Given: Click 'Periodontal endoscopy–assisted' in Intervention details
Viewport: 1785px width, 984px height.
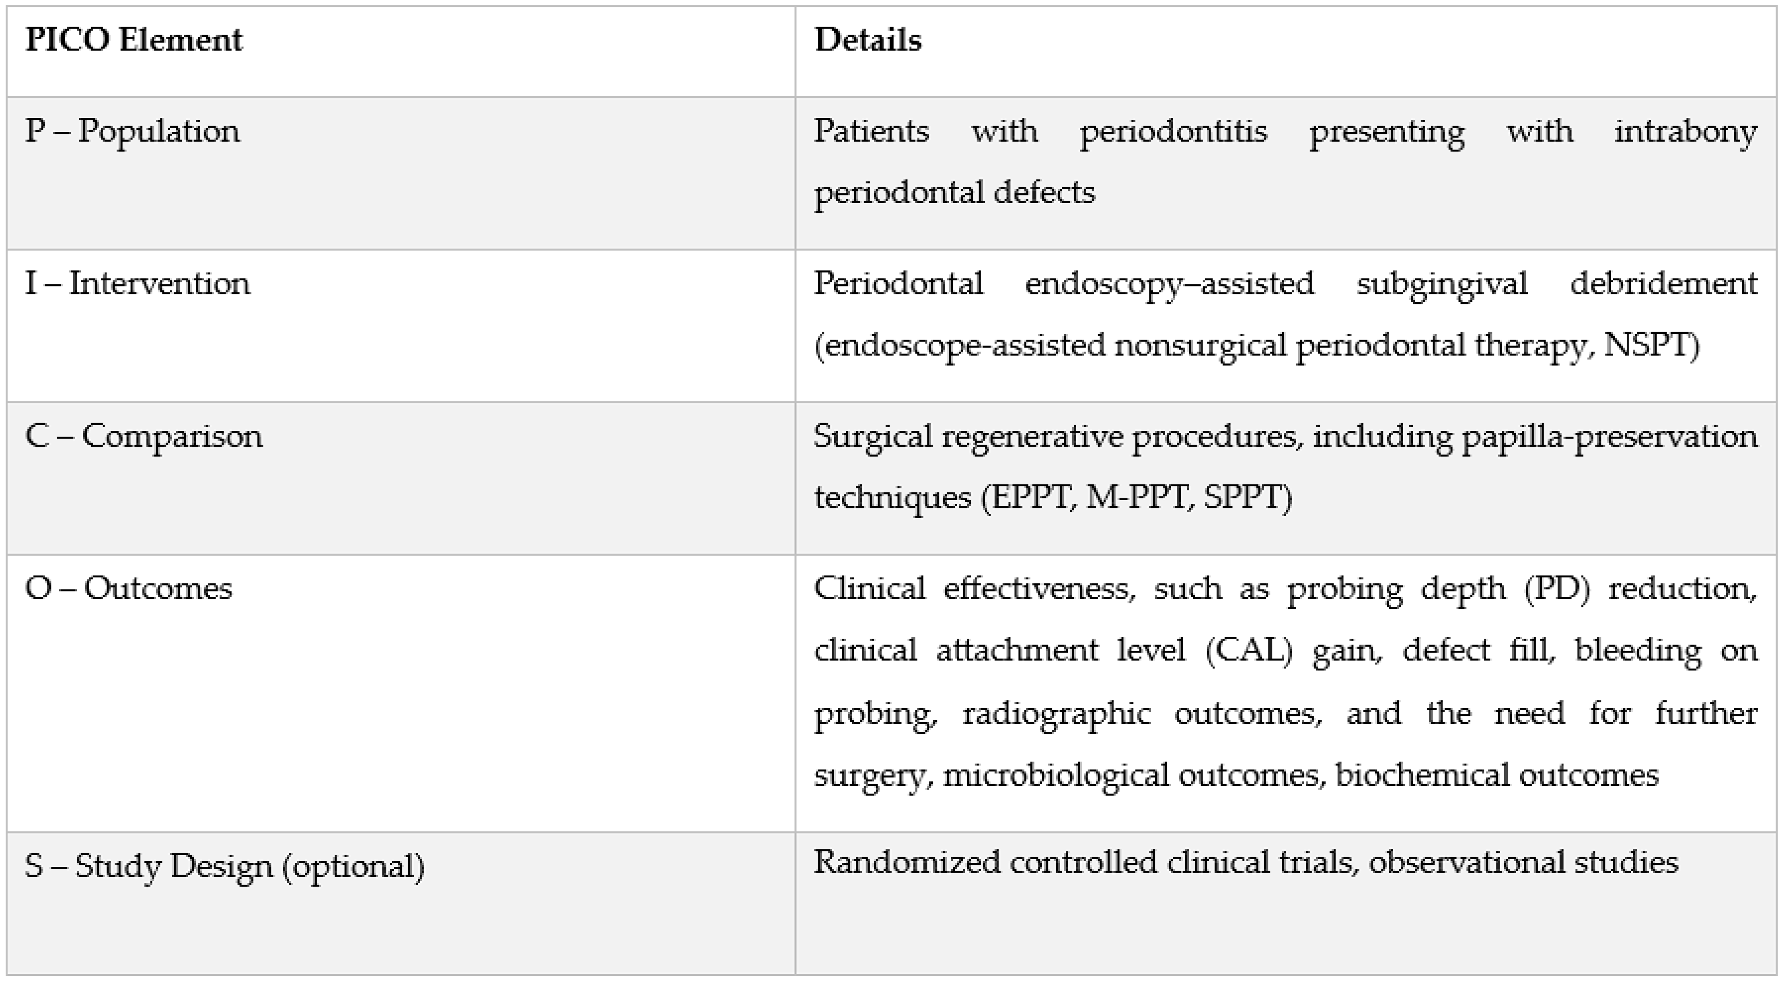Looking at the screenshot, I should [x=1063, y=284].
